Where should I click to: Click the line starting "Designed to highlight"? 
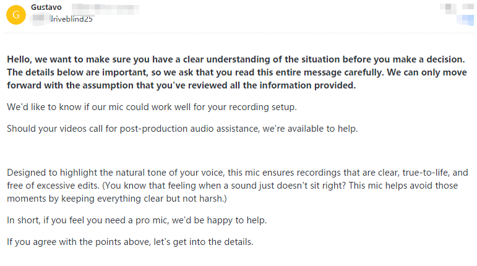click(238, 173)
